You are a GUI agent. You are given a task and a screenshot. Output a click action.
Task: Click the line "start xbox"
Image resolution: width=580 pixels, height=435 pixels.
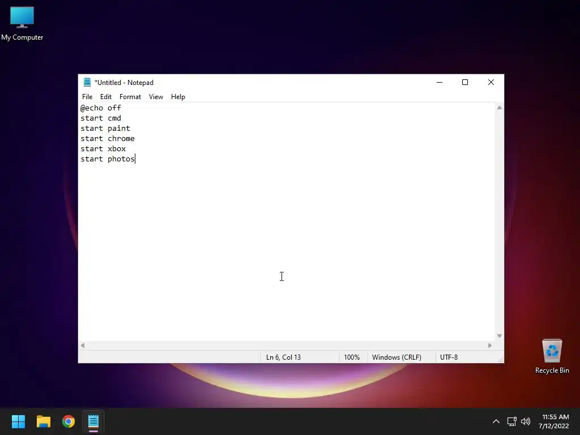coord(103,149)
